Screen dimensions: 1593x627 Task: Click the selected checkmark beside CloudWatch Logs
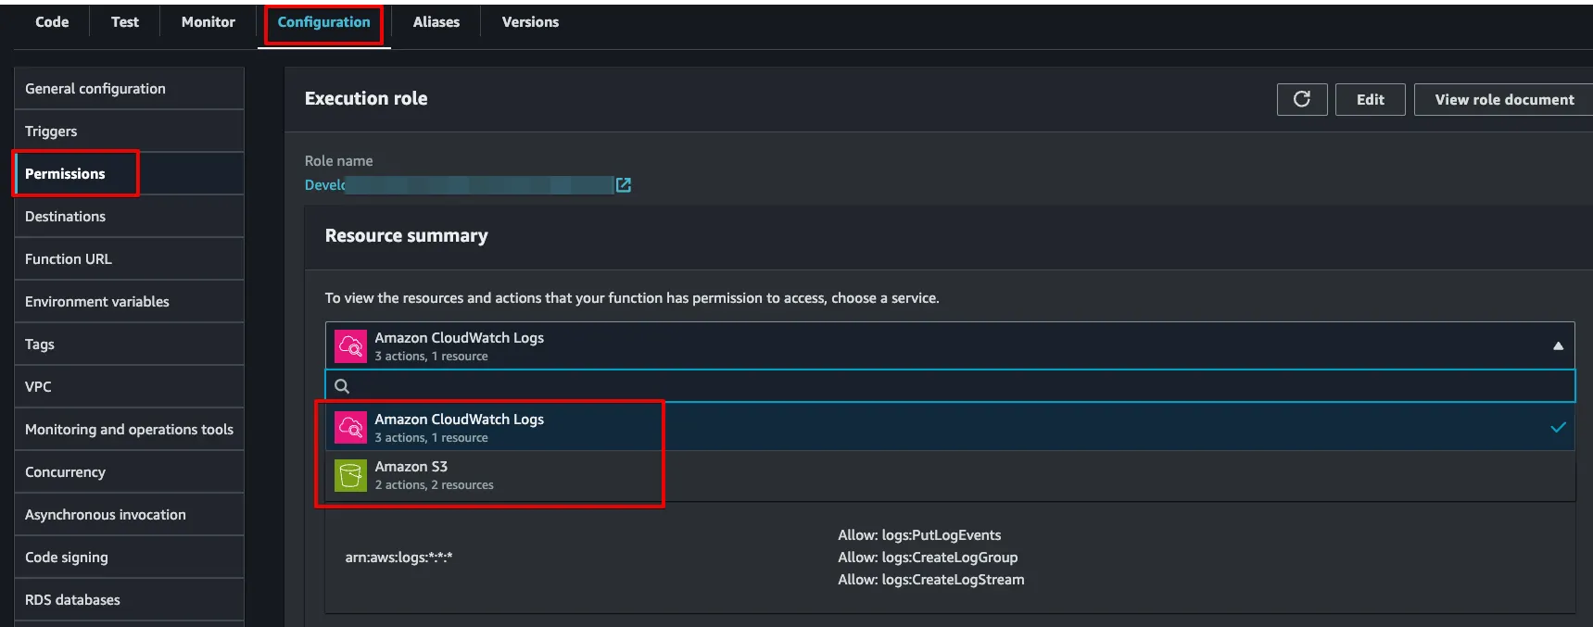coord(1558,427)
